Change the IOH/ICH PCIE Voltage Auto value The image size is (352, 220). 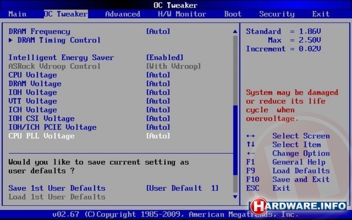pos(158,127)
